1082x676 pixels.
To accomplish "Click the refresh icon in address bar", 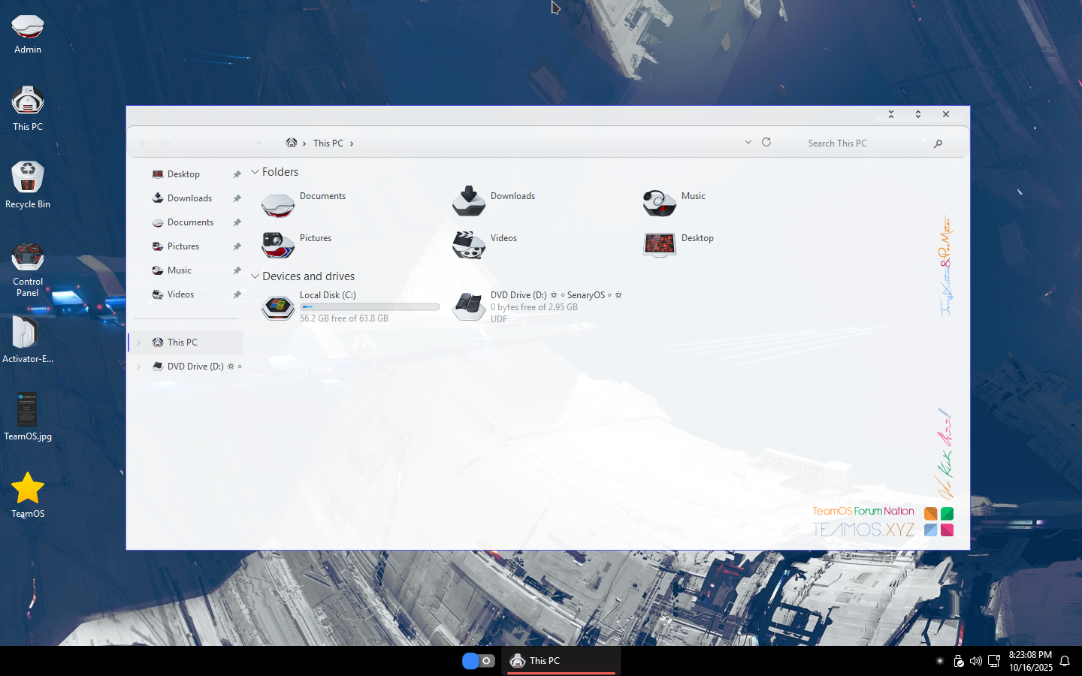I will click(x=766, y=142).
